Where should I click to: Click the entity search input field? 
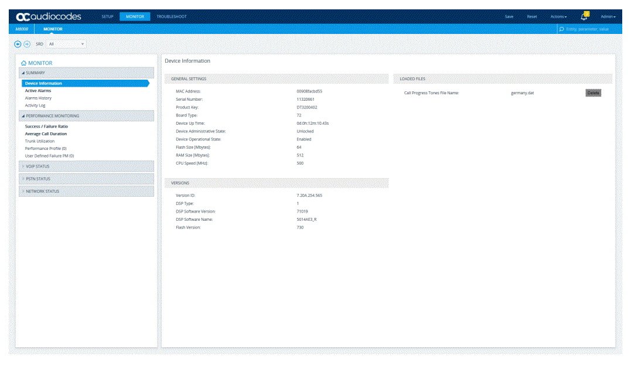(x=591, y=29)
